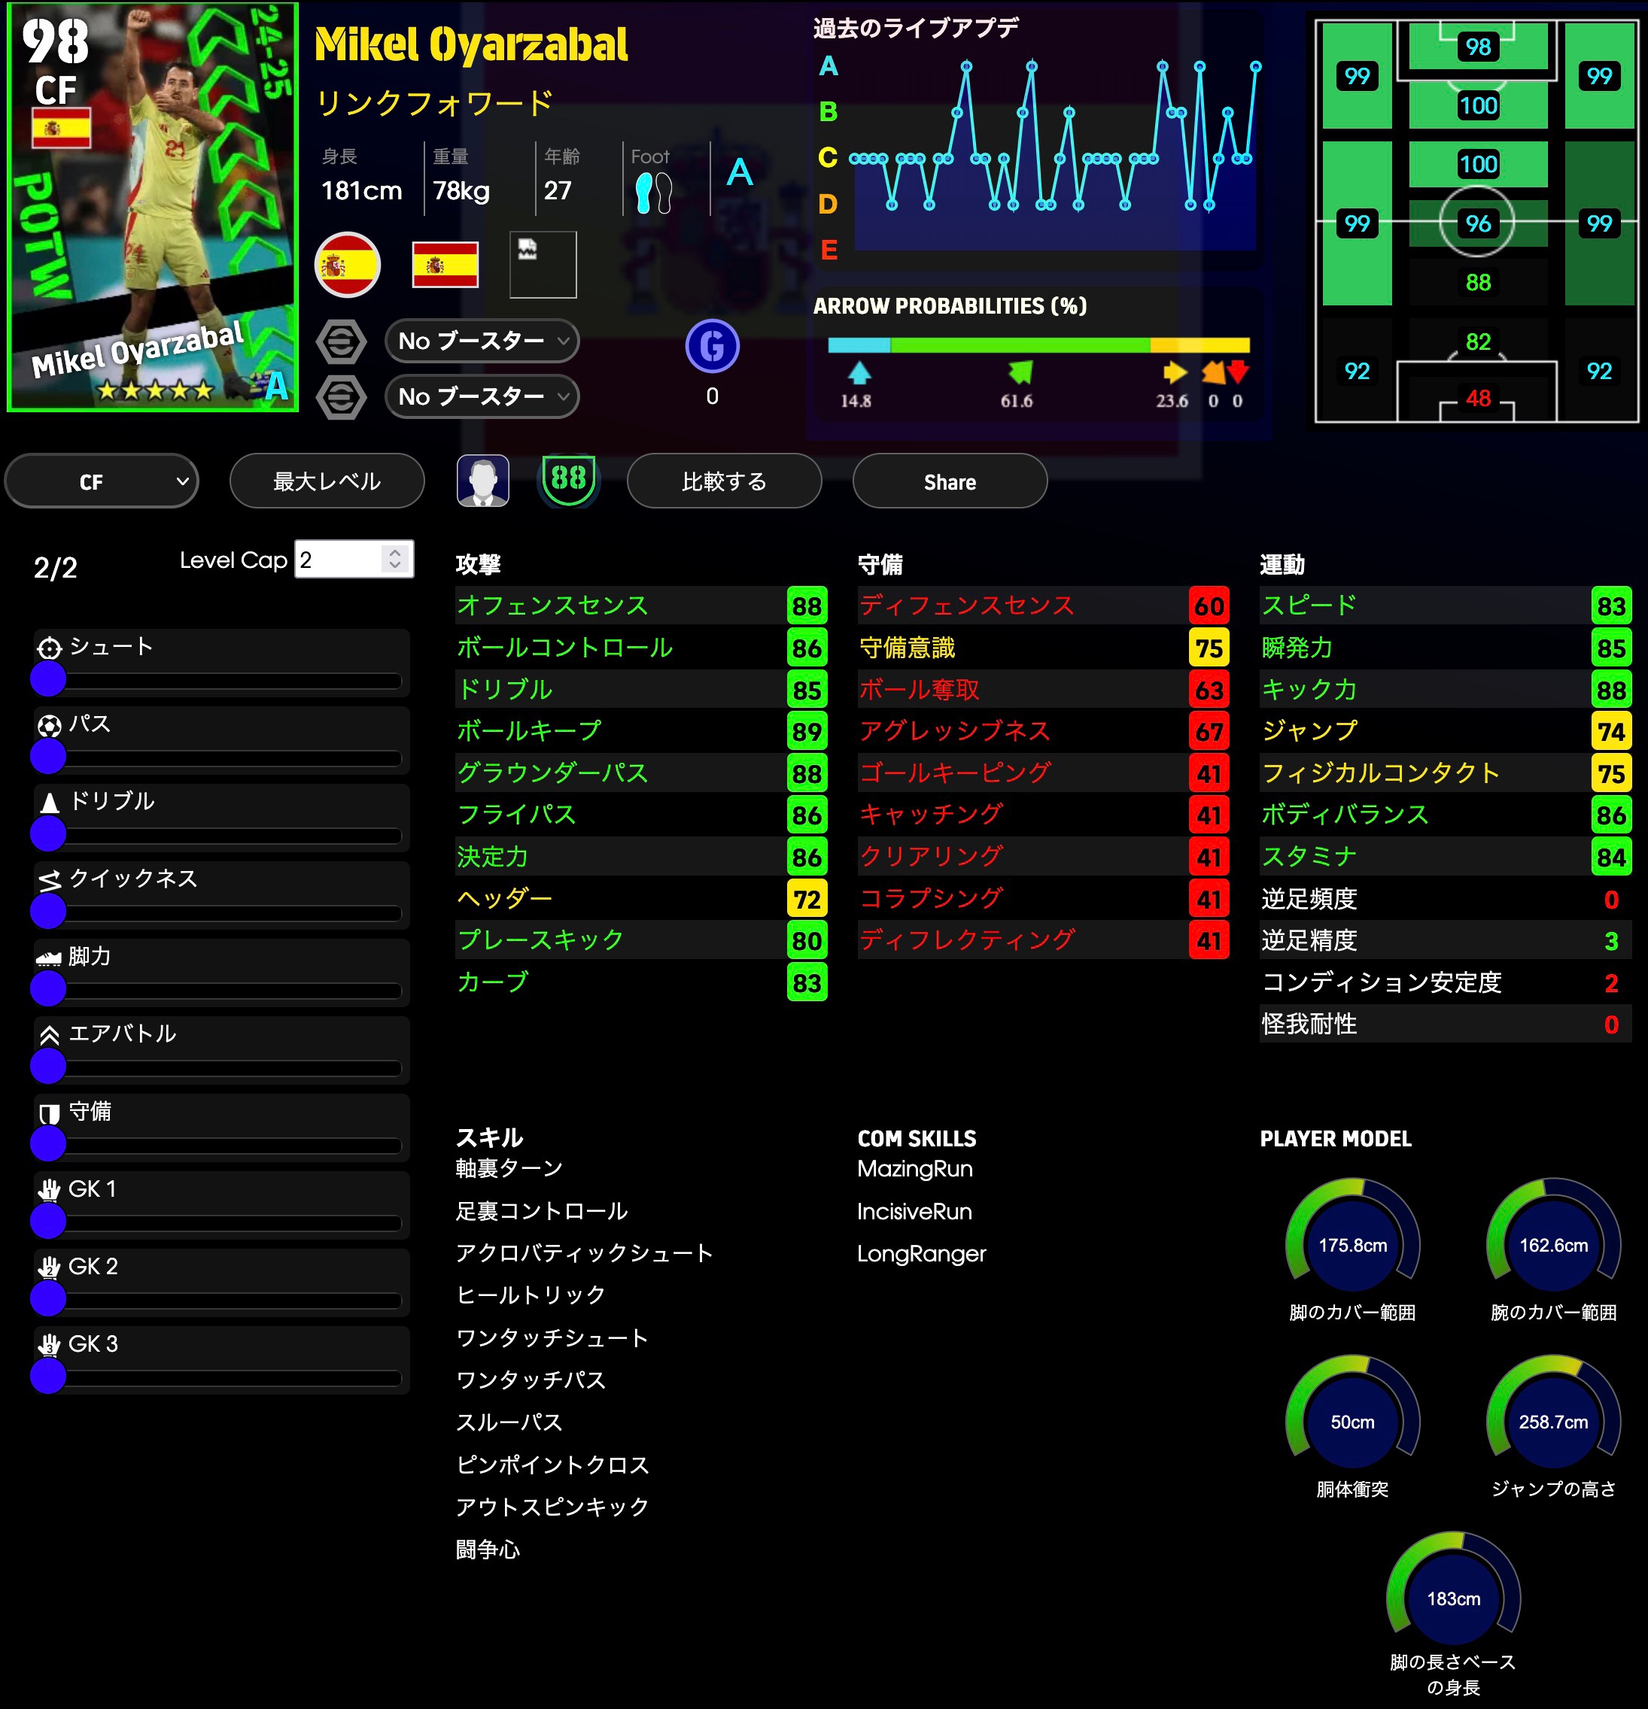Click the LongRanger COM skill
This screenshot has width=1648, height=1709.
click(x=922, y=1254)
